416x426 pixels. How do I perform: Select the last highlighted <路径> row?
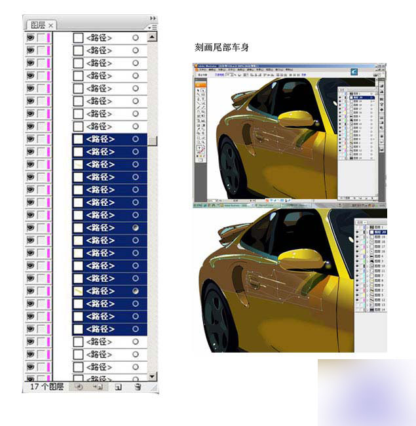[x=109, y=329]
